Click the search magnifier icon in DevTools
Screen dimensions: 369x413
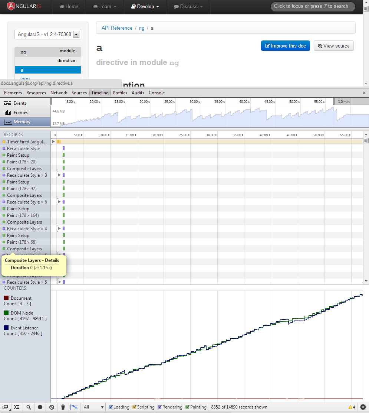29,407
